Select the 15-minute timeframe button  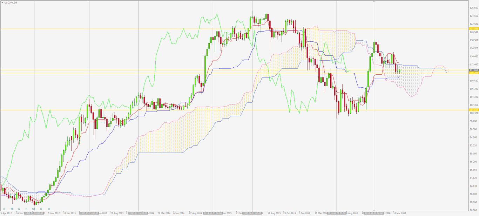pos(11,209)
